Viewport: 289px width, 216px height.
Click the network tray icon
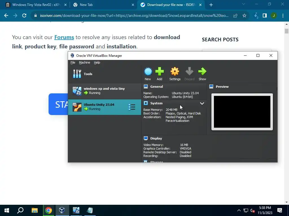pyautogui.click(x=246, y=210)
